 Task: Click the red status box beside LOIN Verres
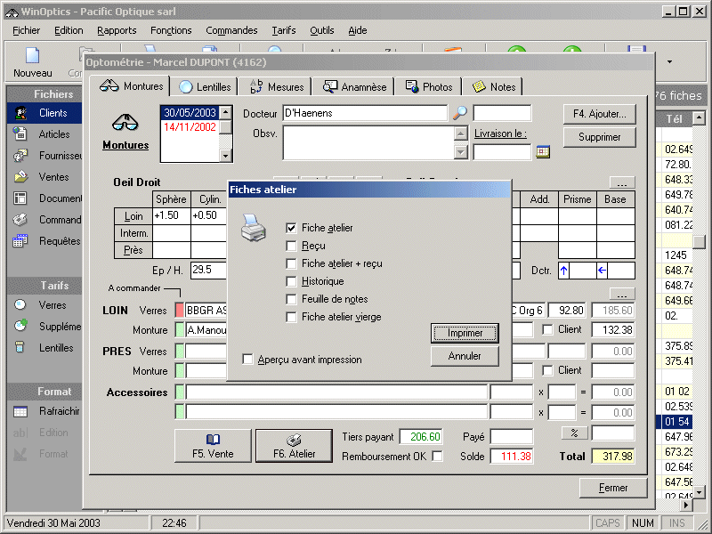click(180, 310)
